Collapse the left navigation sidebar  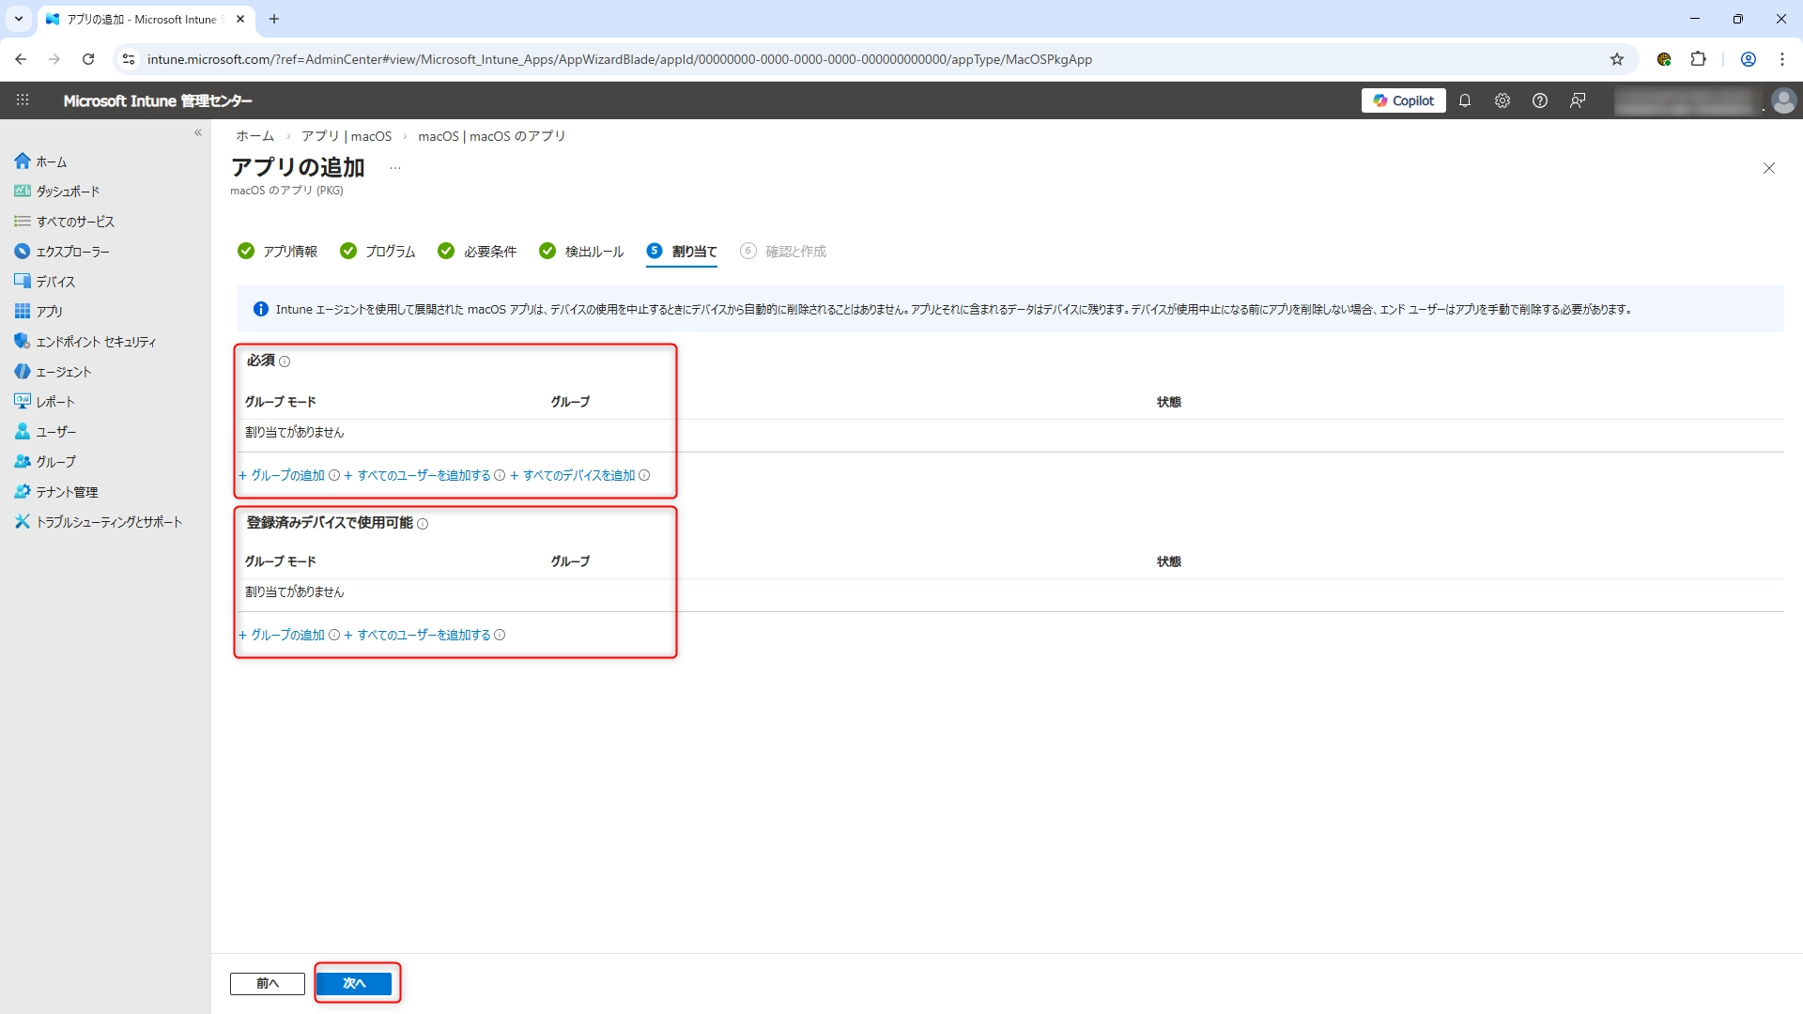pos(198,133)
